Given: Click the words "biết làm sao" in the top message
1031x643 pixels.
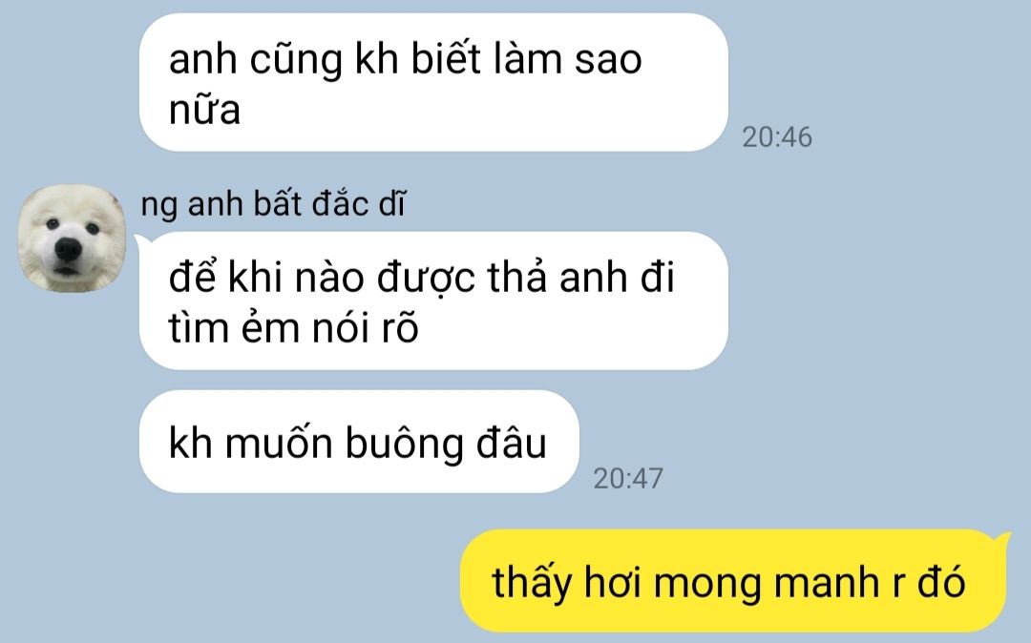Looking at the screenshot, I should click(527, 58).
